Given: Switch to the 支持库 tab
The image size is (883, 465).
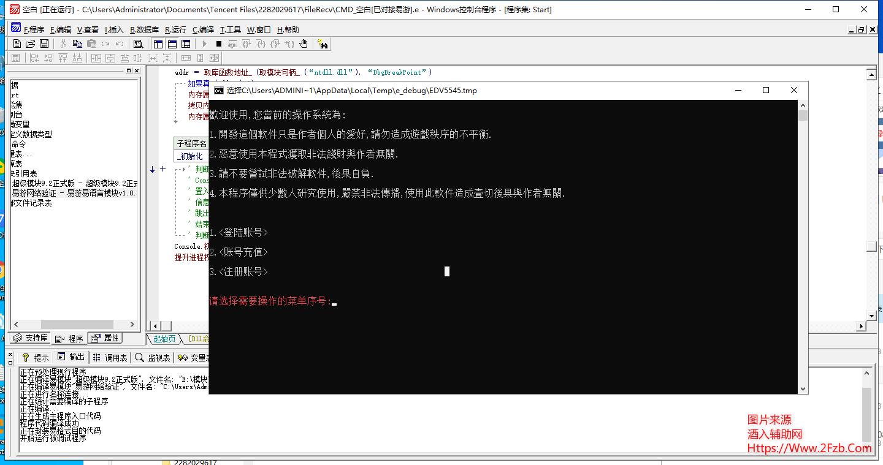Looking at the screenshot, I should point(31,338).
